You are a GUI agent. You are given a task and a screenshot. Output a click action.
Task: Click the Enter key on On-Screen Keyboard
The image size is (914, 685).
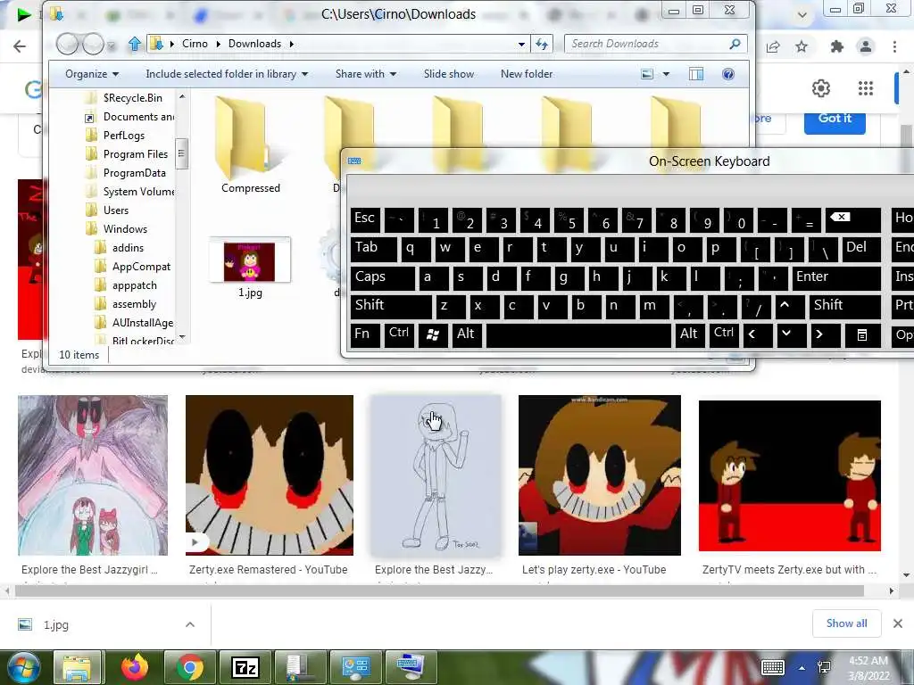[835, 277]
